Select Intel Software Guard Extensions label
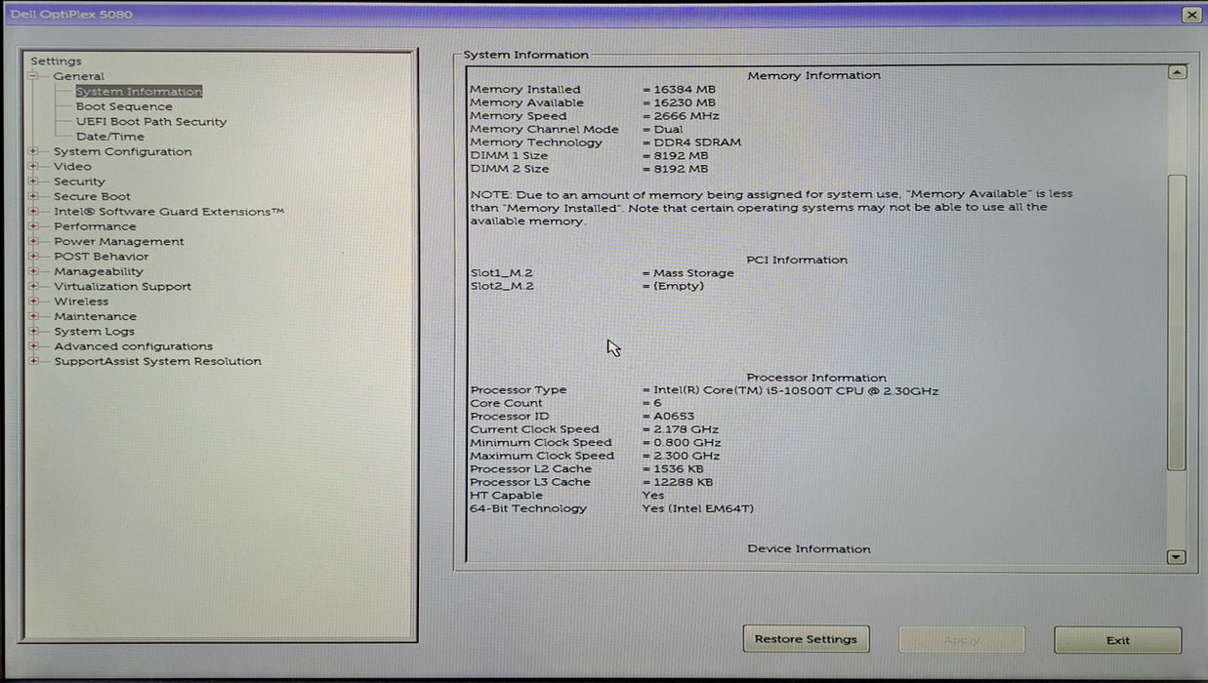Viewport: 1208px width, 683px height. tap(169, 212)
